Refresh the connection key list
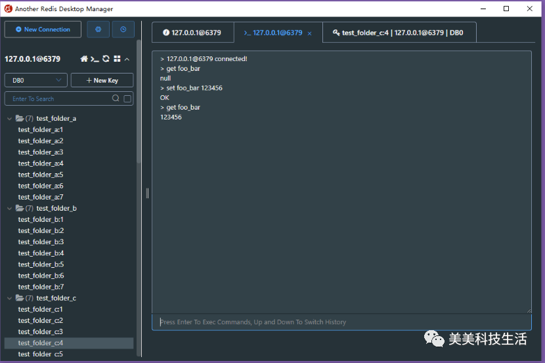The width and height of the screenshot is (545, 363). 106,58
